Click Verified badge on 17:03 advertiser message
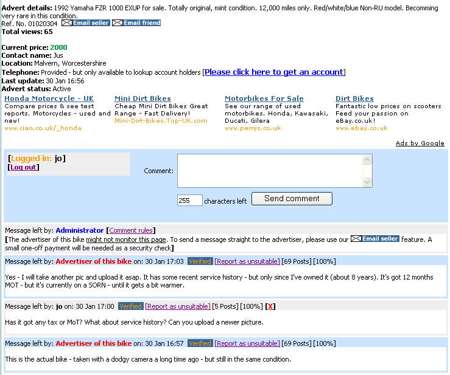 tap(200, 261)
